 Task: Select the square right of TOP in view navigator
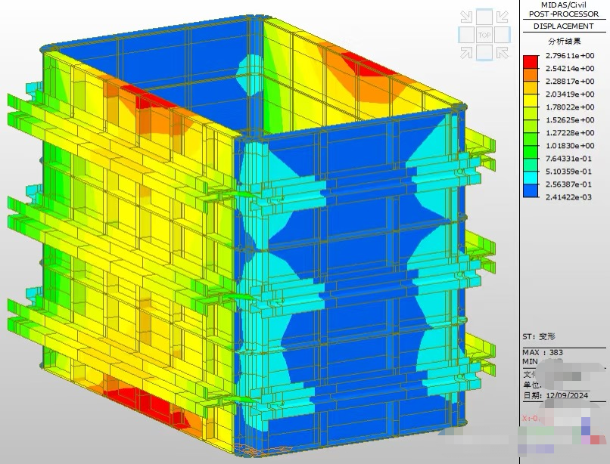503,35
